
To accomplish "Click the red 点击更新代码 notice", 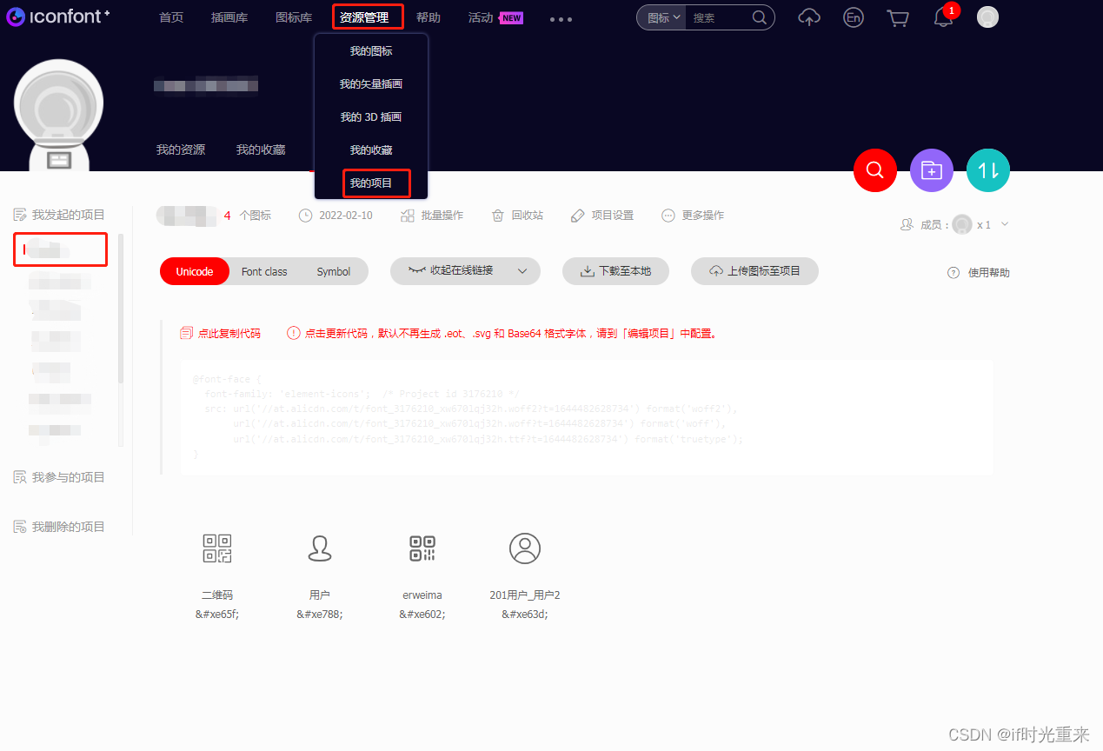I will pyautogui.click(x=510, y=333).
